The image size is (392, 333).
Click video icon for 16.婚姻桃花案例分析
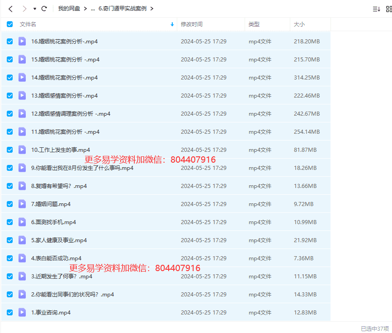22,41
